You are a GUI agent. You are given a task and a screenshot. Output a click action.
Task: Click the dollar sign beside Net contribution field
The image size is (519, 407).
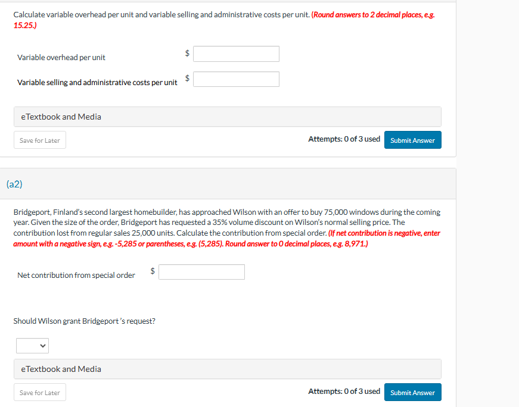click(153, 271)
